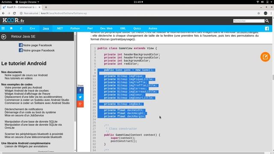Open Liaison de Widgets par annotations

tap(26, 146)
